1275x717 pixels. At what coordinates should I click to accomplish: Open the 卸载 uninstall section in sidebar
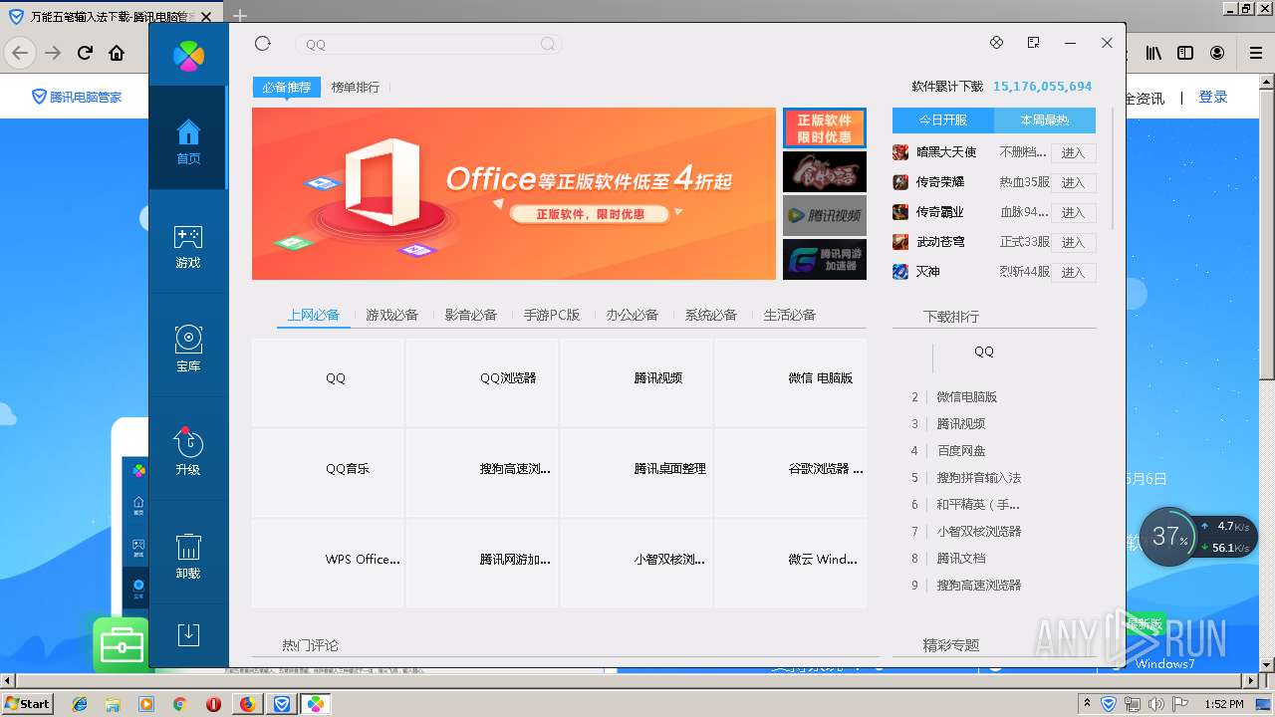point(188,556)
